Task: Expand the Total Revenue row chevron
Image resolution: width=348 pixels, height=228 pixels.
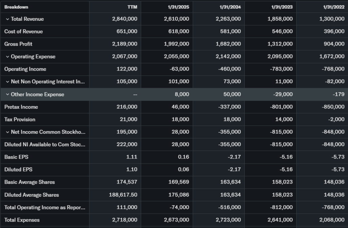Action: pos(7,19)
